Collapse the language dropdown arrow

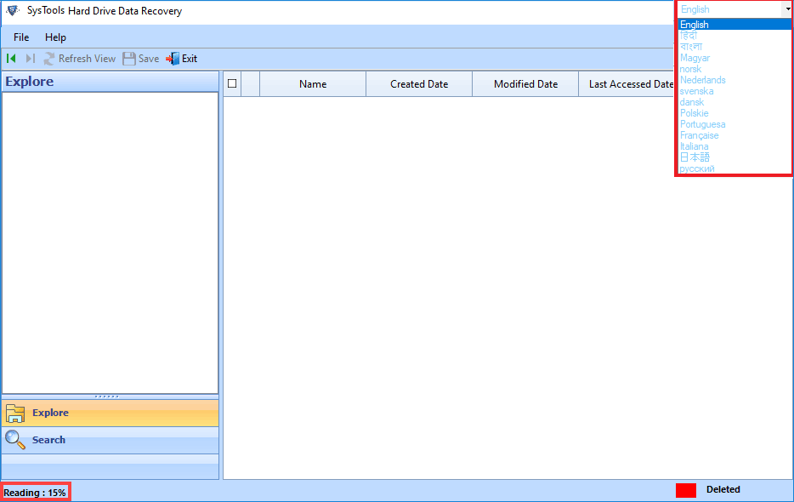point(788,9)
